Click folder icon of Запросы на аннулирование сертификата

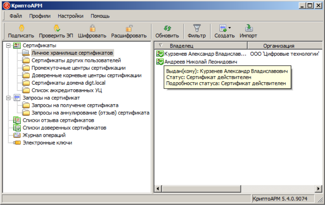click(x=26, y=113)
